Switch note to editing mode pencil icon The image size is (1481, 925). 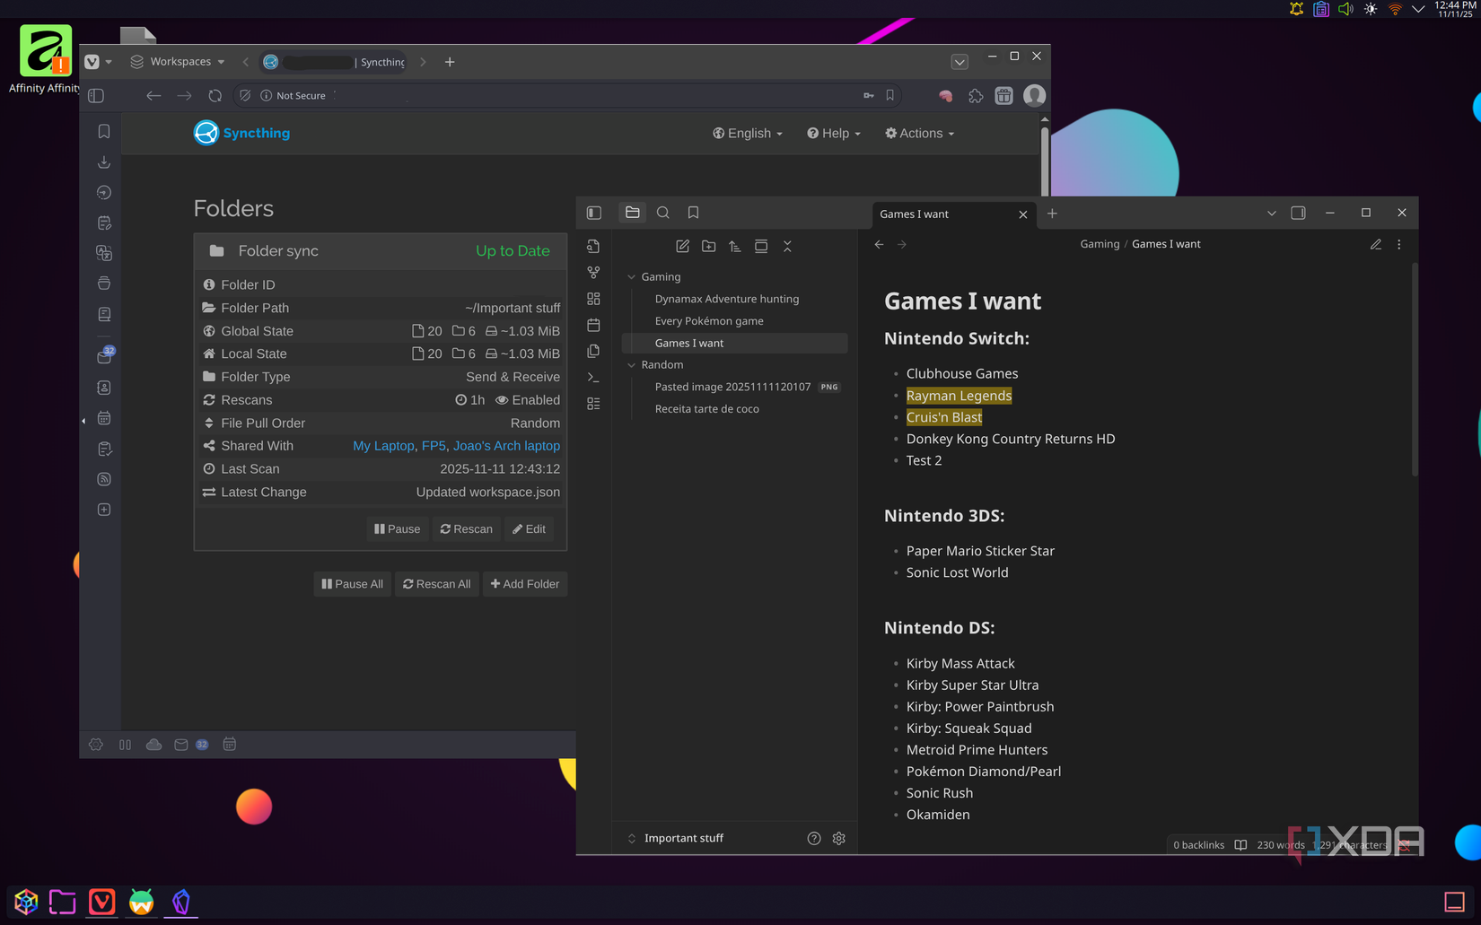1375,244
